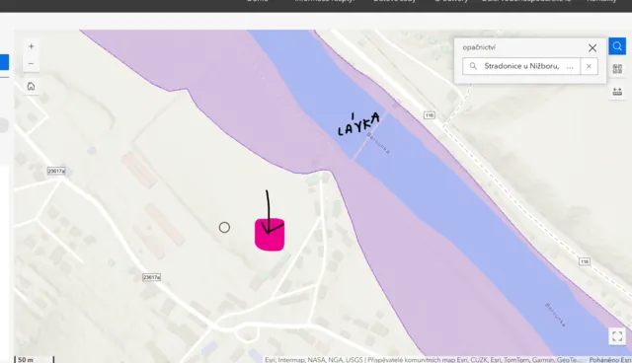This screenshot has height=363, width=632.
Task: Click the magnifier inside the search box
Action: click(x=473, y=66)
